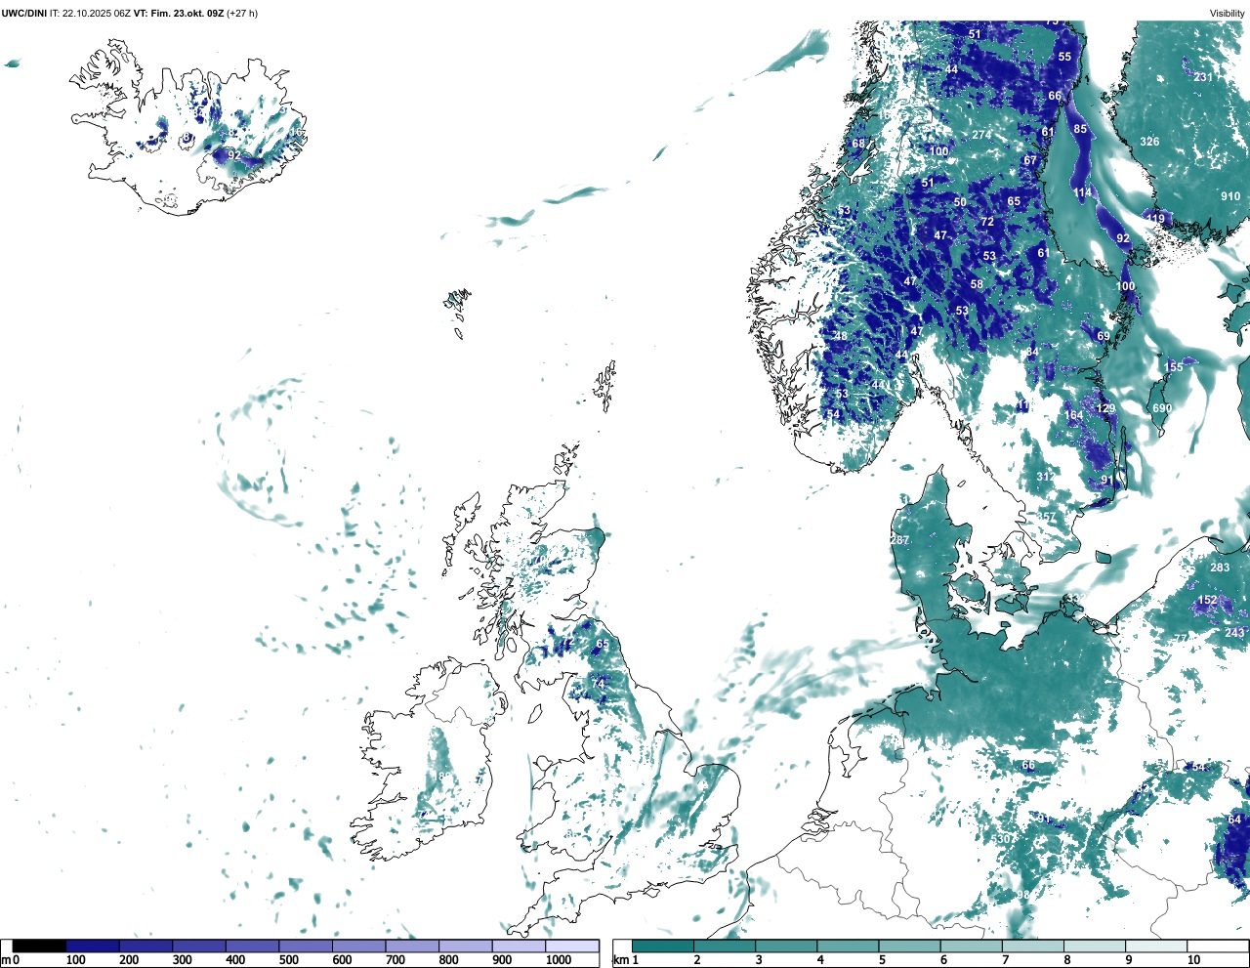Click the 5–6 km legend swatch
The width and height of the screenshot is (1250, 968).
(x=909, y=947)
